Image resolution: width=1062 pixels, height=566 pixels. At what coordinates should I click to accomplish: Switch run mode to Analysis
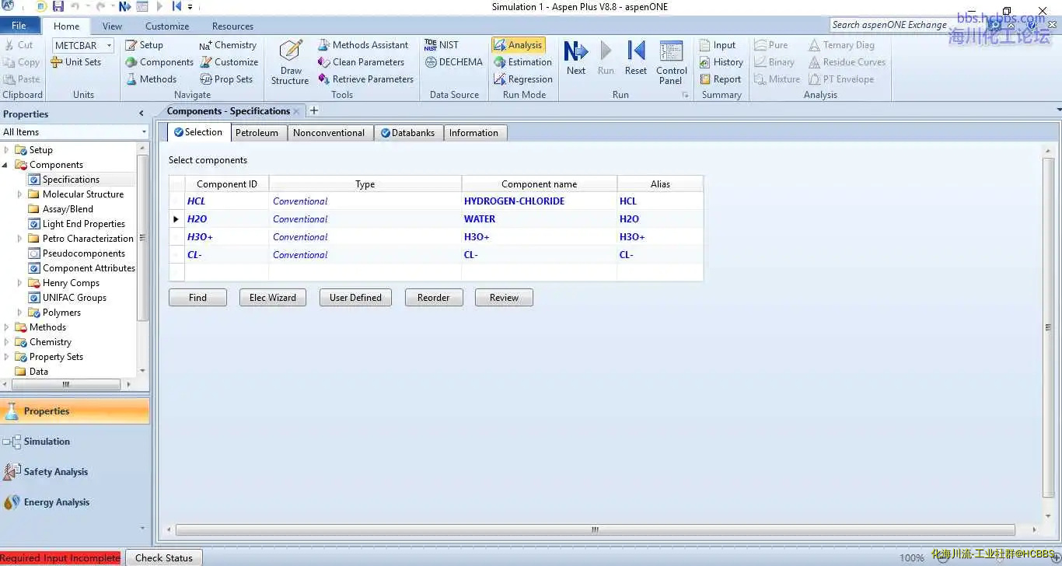click(x=518, y=45)
